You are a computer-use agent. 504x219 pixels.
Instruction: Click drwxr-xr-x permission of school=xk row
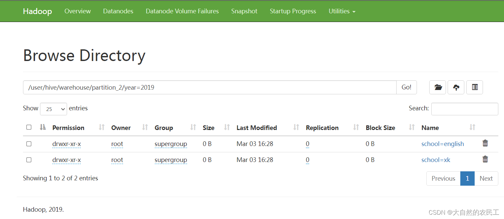[67, 160]
